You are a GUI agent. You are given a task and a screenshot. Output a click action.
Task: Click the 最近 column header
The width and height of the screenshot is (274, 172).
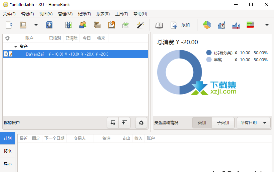(x=24, y=138)
